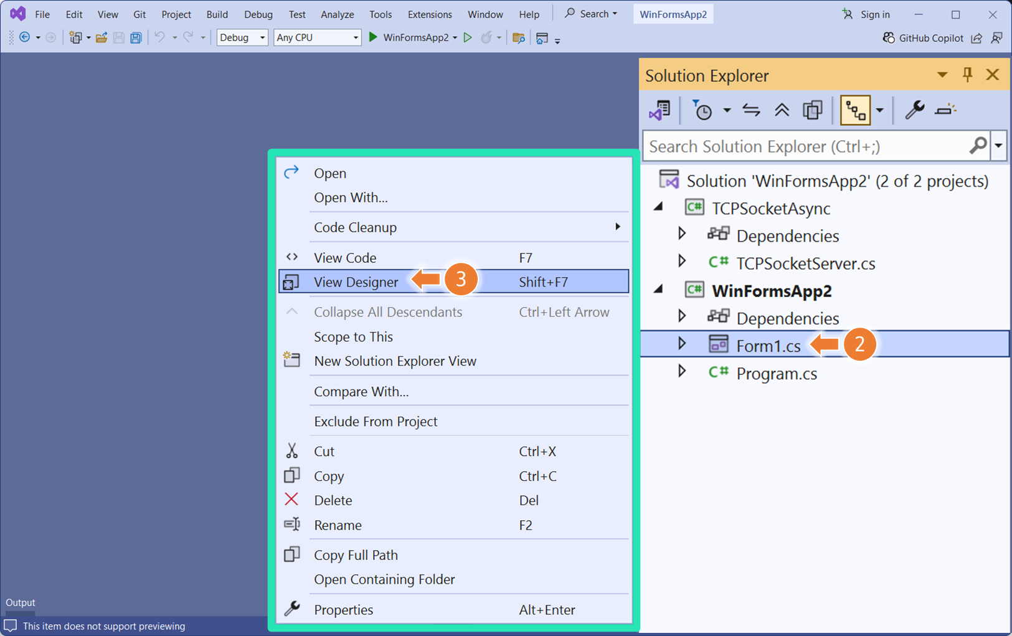Select the Solution 'WinFormsApp2' root node
The height and width of the screenshot is (636, 1012).
pos(837,181)
